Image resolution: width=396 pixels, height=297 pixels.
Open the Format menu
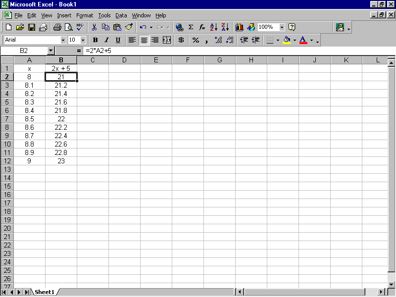coord(85,15)
